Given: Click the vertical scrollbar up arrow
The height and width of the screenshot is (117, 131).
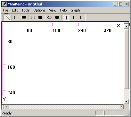Looking at the screenshot, I should 127,27.
